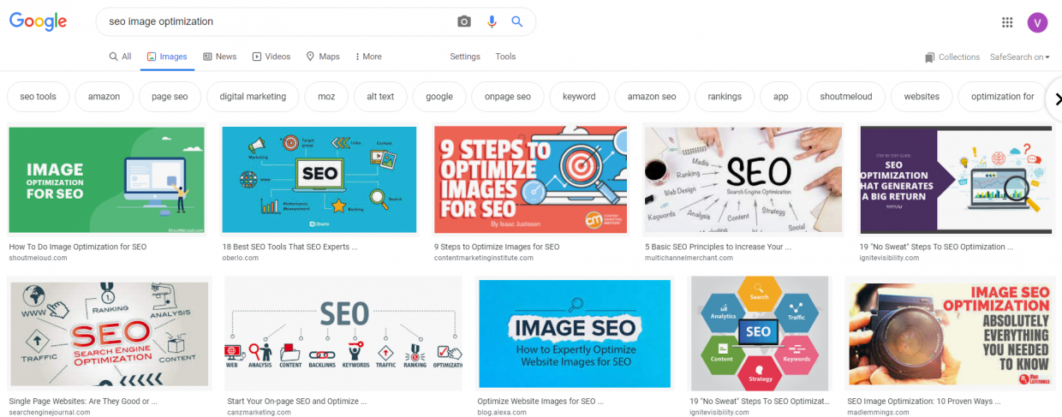Start voice search with the microphone icon
This screenshot has height=417, width=1062.
tap(492, 21)
